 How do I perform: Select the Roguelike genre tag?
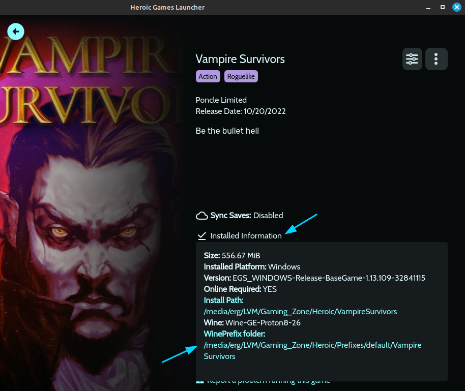click(x=241, y=76)
